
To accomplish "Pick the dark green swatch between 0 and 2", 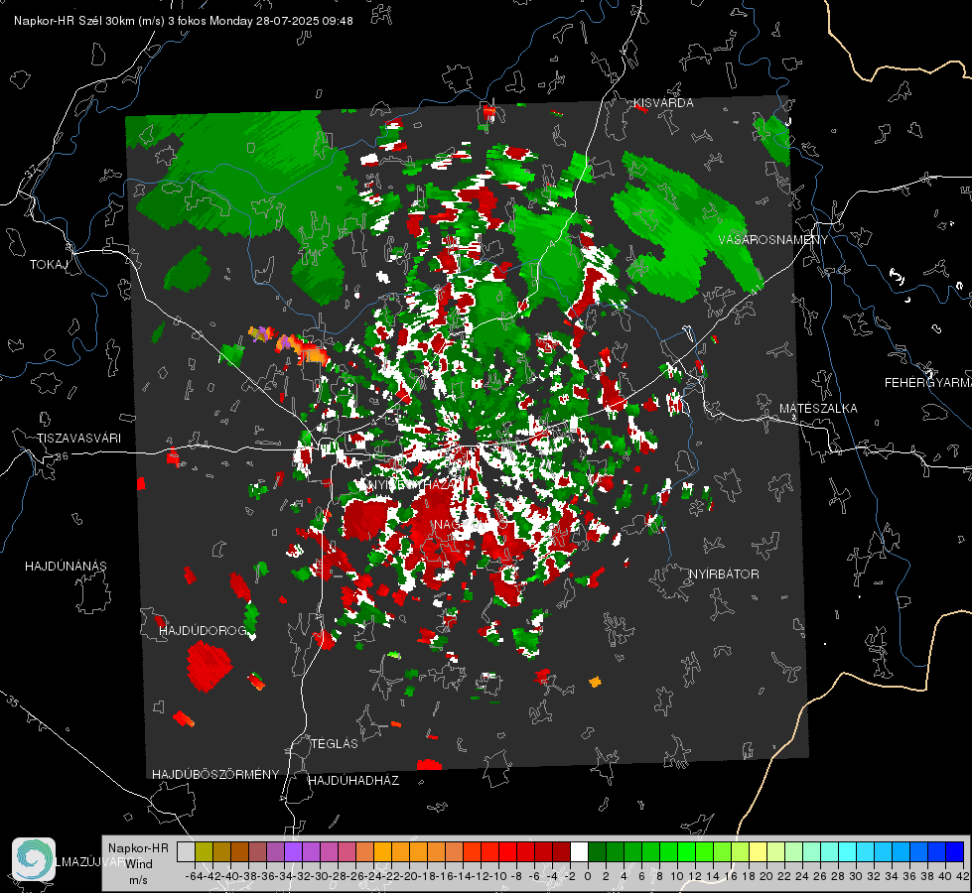I will click(x=597, y=851).
